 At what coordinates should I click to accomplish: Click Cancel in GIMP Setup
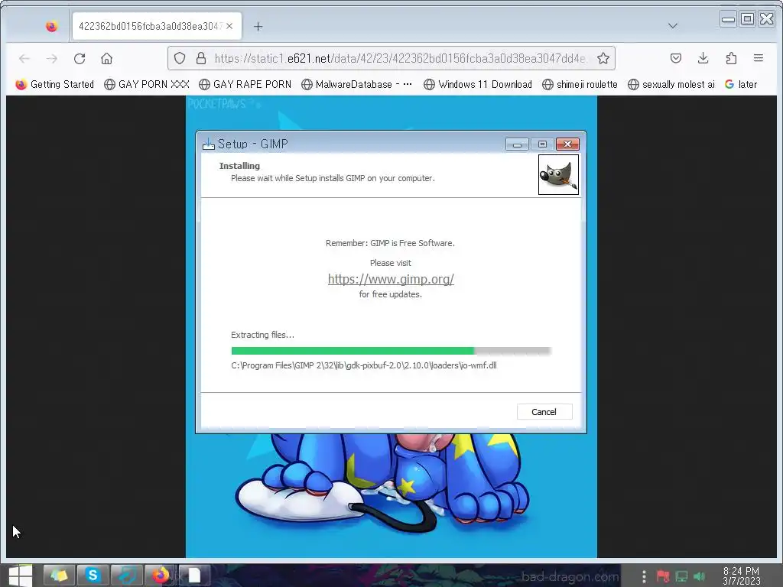coord(544,412)
